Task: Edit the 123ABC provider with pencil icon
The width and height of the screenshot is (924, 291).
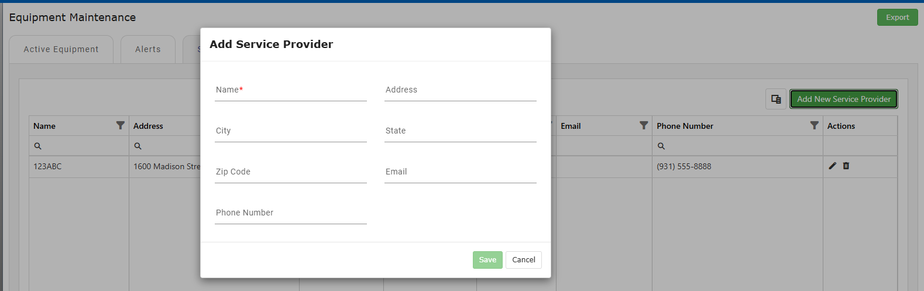Action: click(833, 166)
